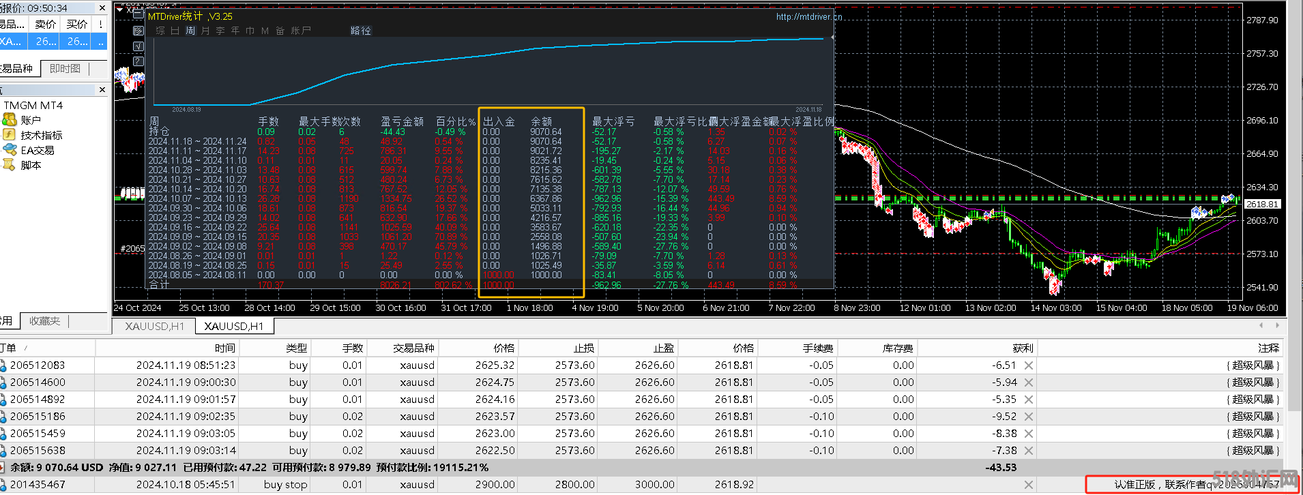Select the 币 tab in MTDriver
This screenshot has height=495, width=1303.
pyautogui.click(x=250, y=31)
